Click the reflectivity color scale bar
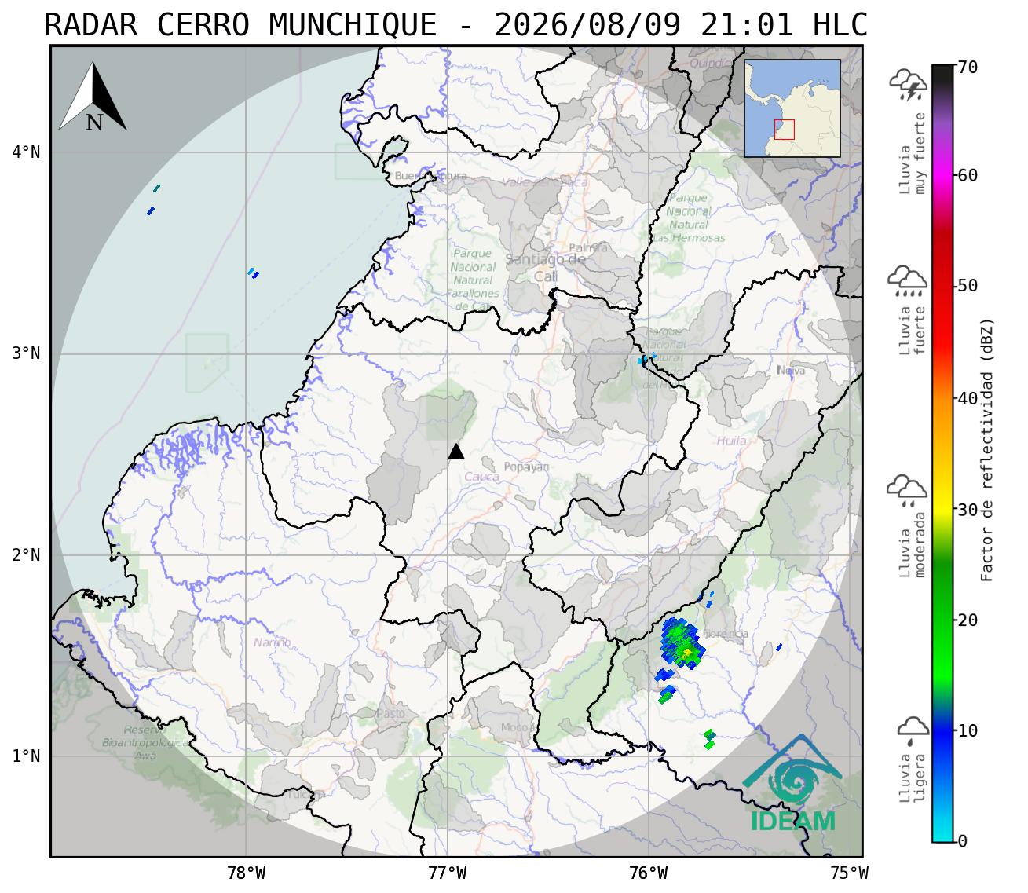The height and width of the screenshot is (893, 1028). 942,454
